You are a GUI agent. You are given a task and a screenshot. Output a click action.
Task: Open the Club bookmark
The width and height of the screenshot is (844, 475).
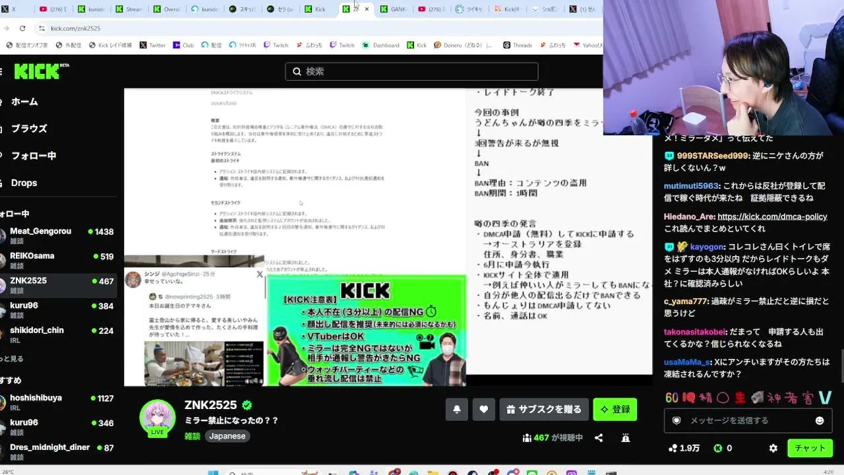(x=183, y=46)
